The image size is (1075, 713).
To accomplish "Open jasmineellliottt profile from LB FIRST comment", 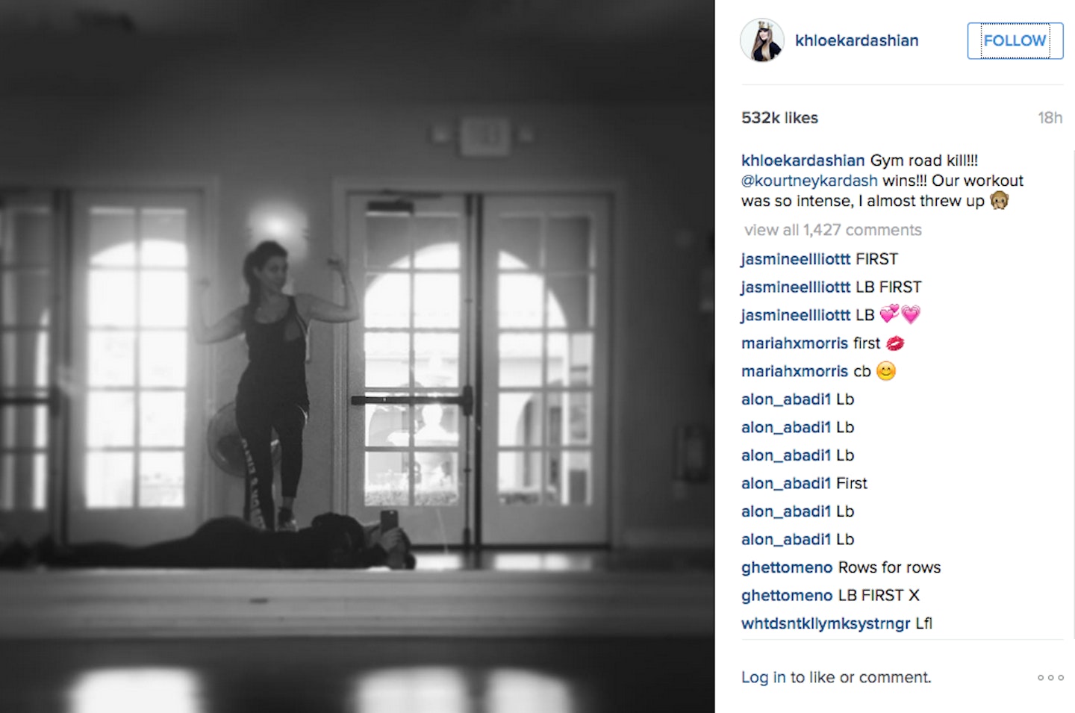I will [796, 287].
